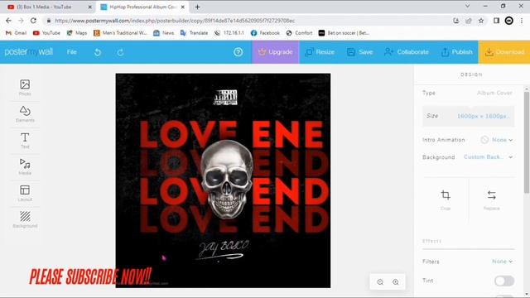Viewport: 530px width, 298px height.
Task: Open the Translate bookmark
Action: (x=195, y=33)
